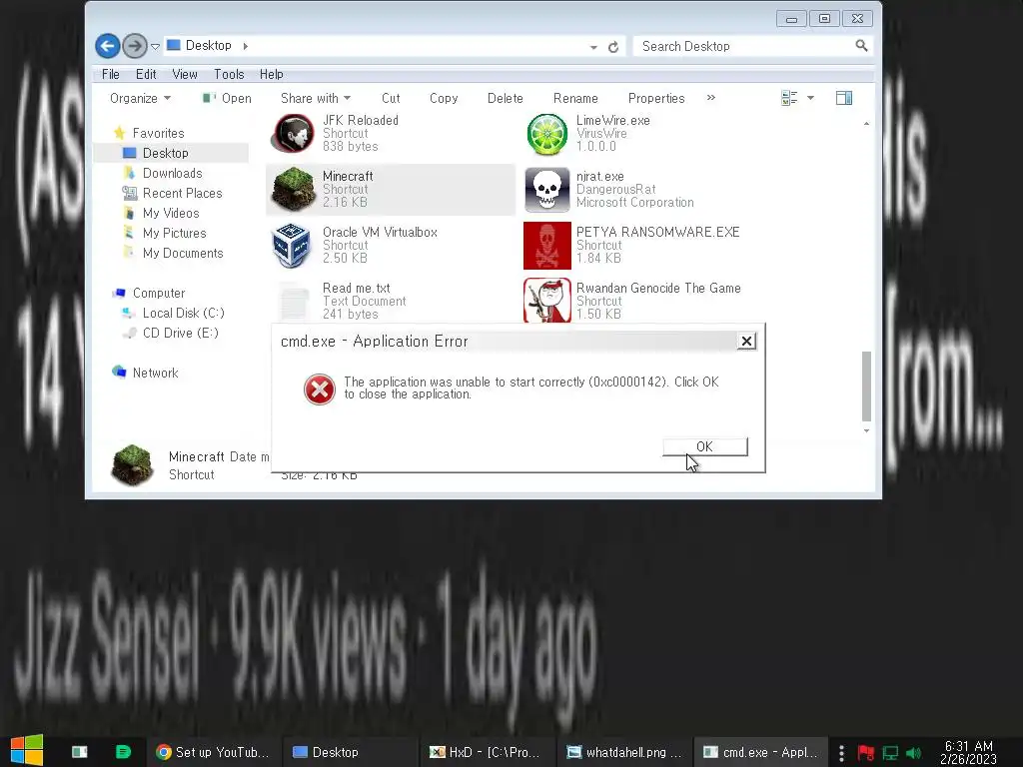Image resolution: width=1023 pixels, height=767 pixels.
Task: Click the back navigation arrow
Action: click(x=108, y=46)
